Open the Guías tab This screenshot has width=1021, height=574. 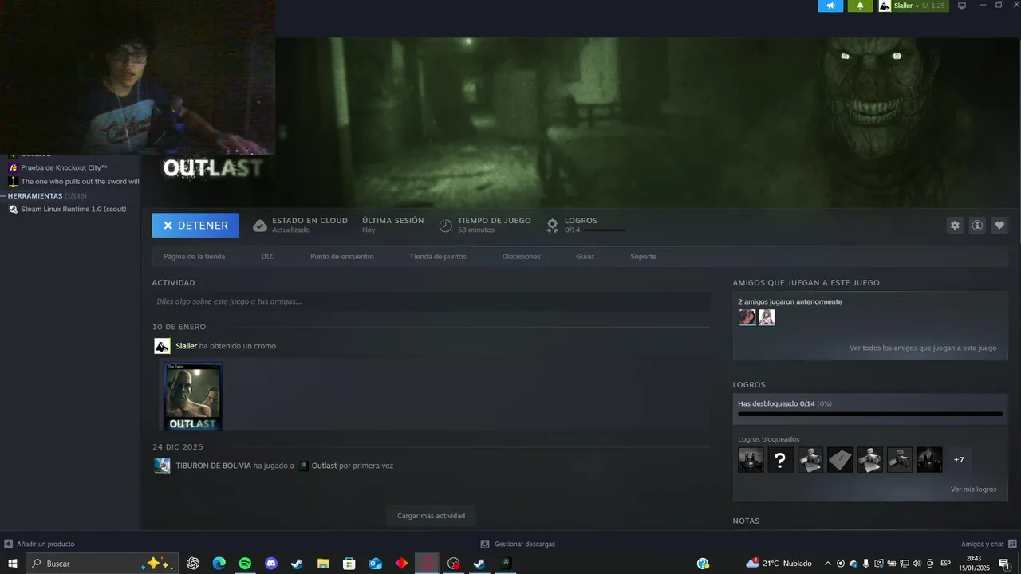click(585, 257)
